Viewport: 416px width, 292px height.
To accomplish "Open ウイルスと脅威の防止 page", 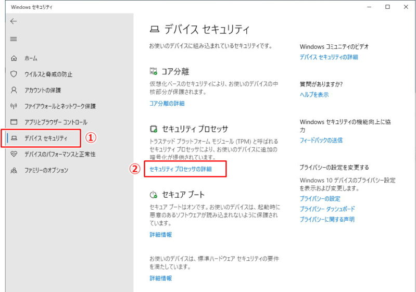I will tap(48, 74).
